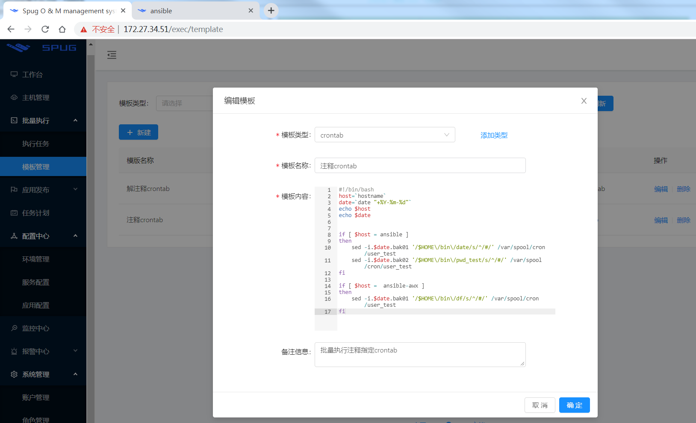Open 执行任务 submenu item
The image size is (696, 423).
43,144
